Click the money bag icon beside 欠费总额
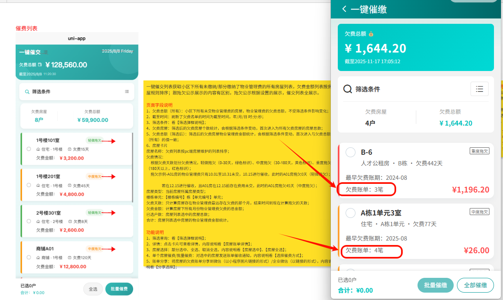The height and width of the screenshot is (300, 503). coord(371,34)
